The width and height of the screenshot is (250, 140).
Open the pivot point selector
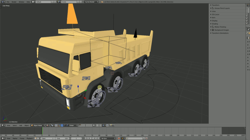[53, 125]
